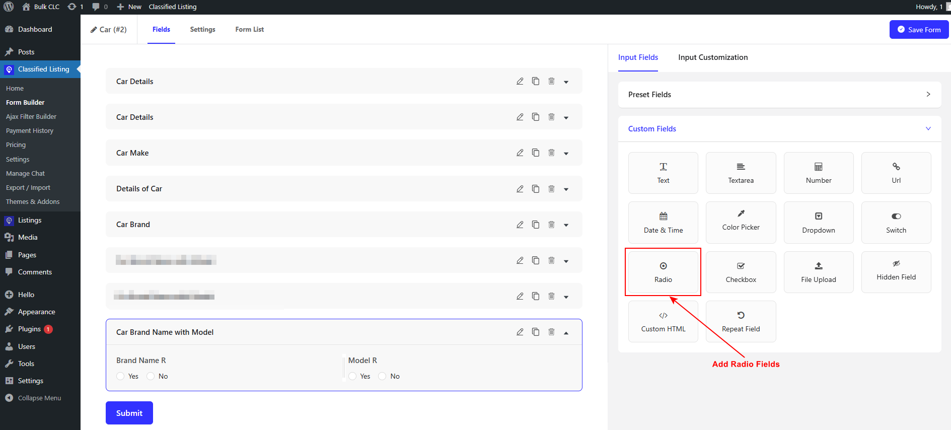Open Ajax Filter Builder submenu
The image size is (951, 430).
pos(31,116)
